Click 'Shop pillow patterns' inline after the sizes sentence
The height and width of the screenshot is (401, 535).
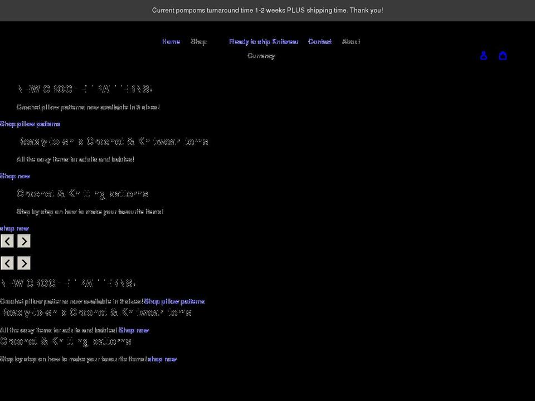[174, 301]
